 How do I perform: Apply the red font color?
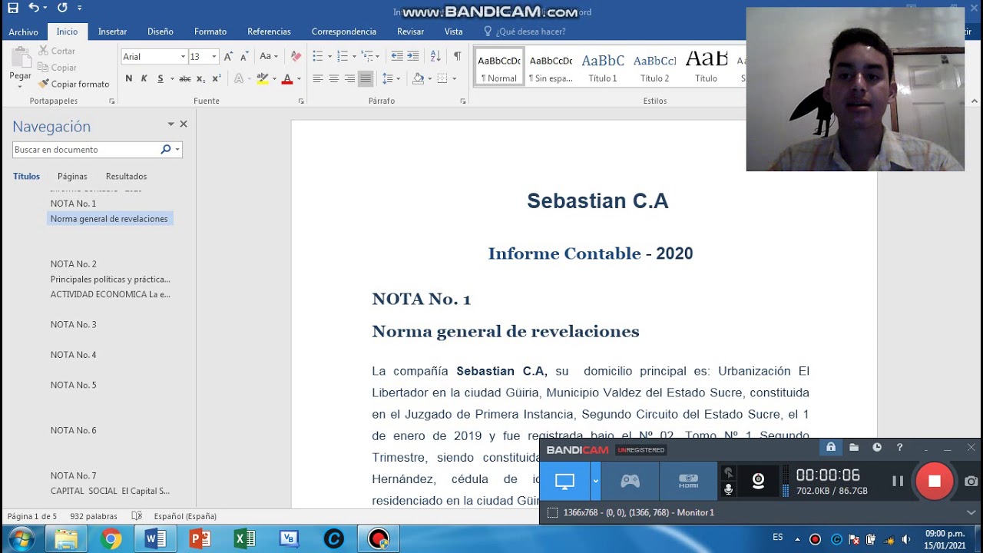pyautogui.click(x=286, y=78)
